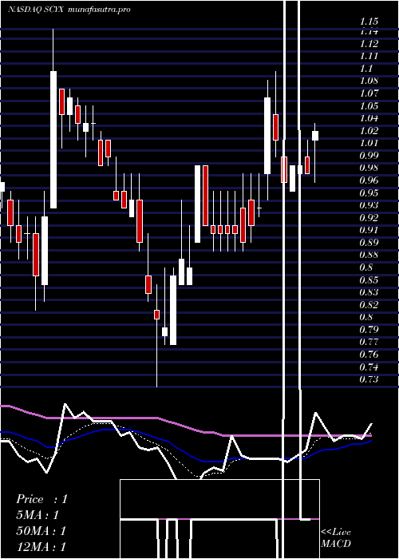Click the 'Price : 1' legend entry
Viewport: 399px width, 559px height.
(41, 499)
